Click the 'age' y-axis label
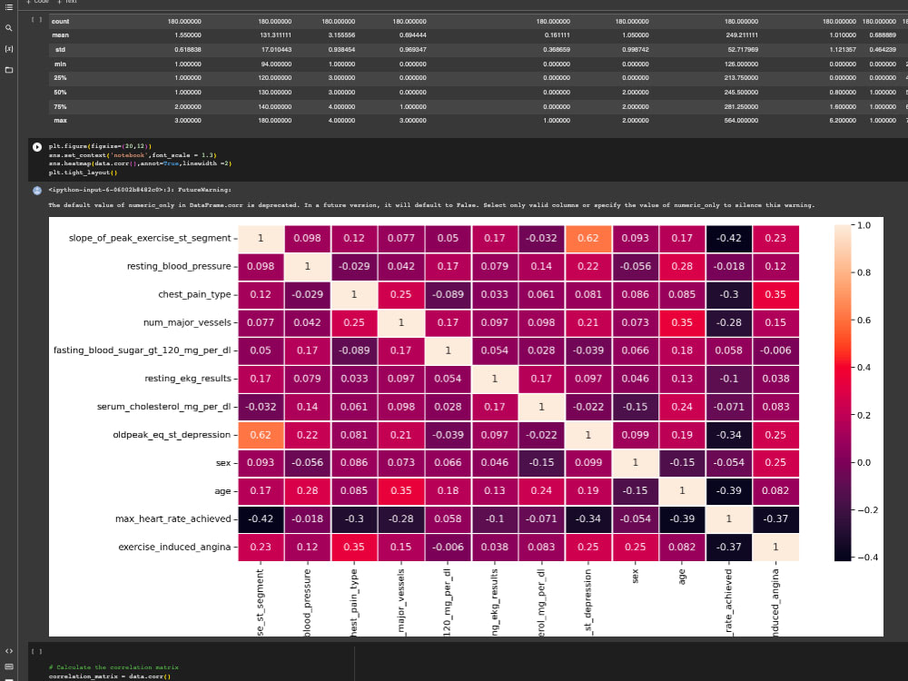Image resolution: width=908 pixels, height=681 pixels. [223, 491]
